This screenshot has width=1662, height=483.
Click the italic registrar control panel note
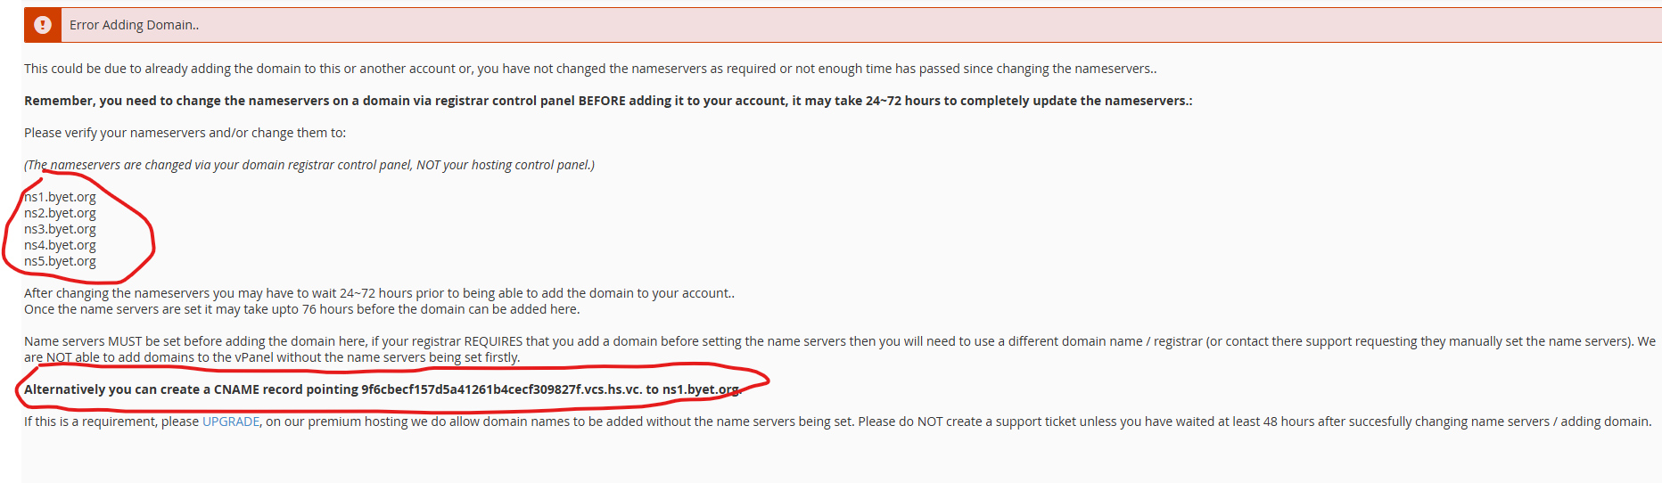pyautogui.click(x=309, y=165)
